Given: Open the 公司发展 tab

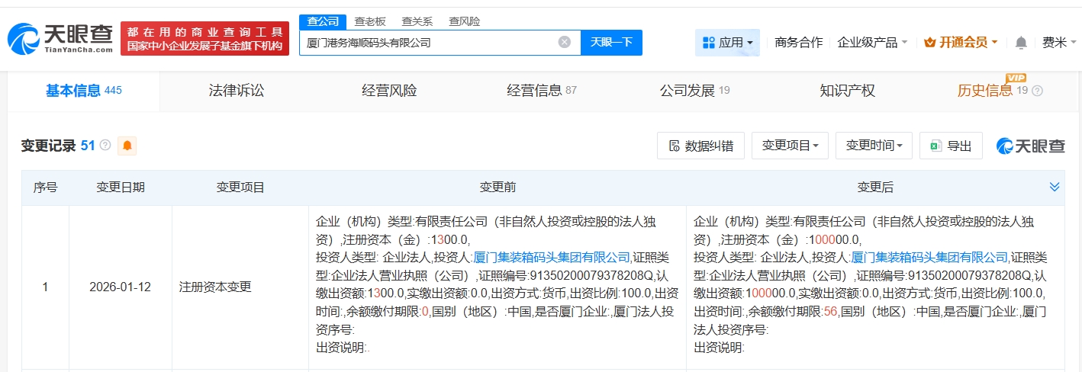Looking at the screenshot, I should 694,91.
